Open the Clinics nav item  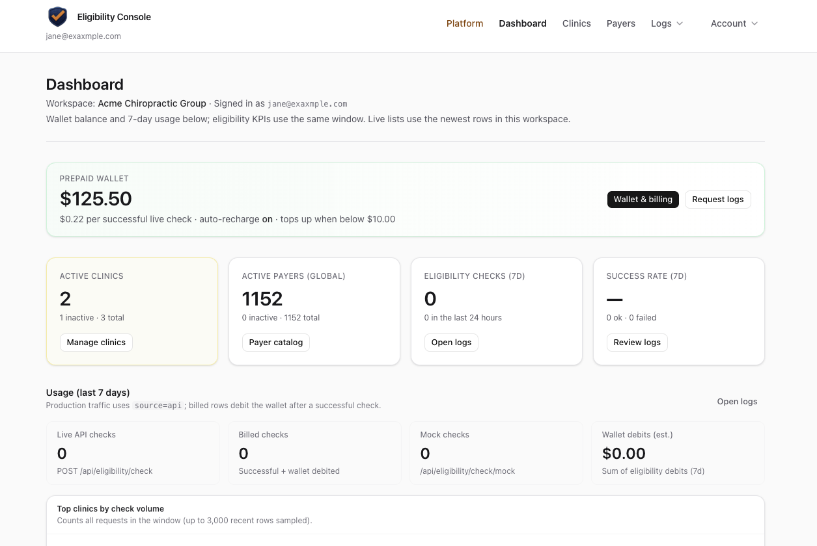[577, 23]
